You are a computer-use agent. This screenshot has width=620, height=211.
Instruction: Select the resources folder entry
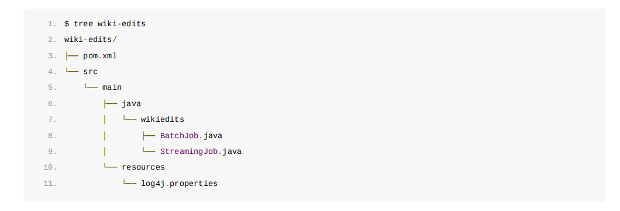[143, 167]
